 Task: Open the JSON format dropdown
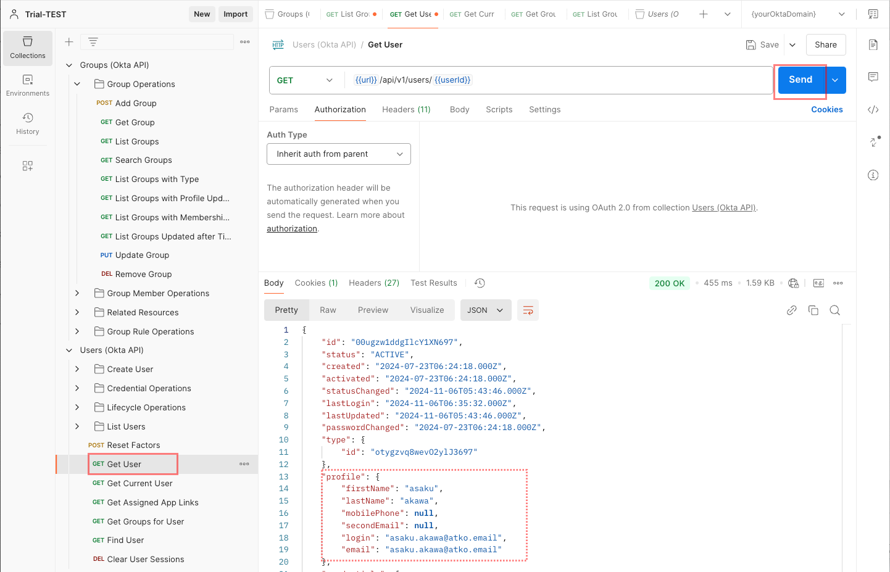(x=485, y=310)
